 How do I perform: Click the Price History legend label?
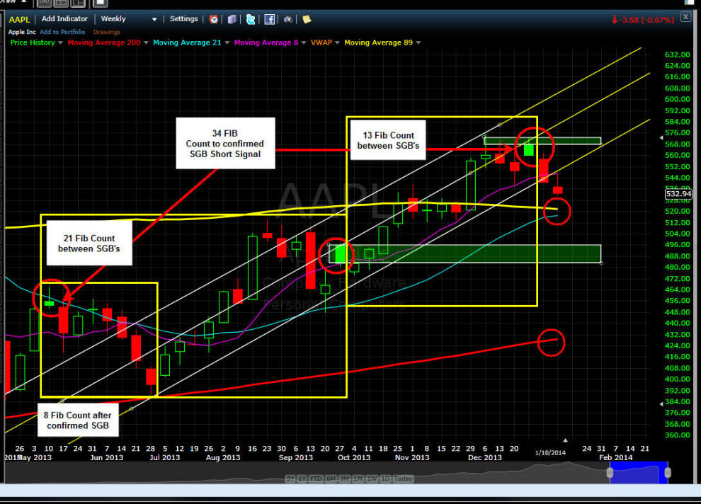(x=33, y=42)
